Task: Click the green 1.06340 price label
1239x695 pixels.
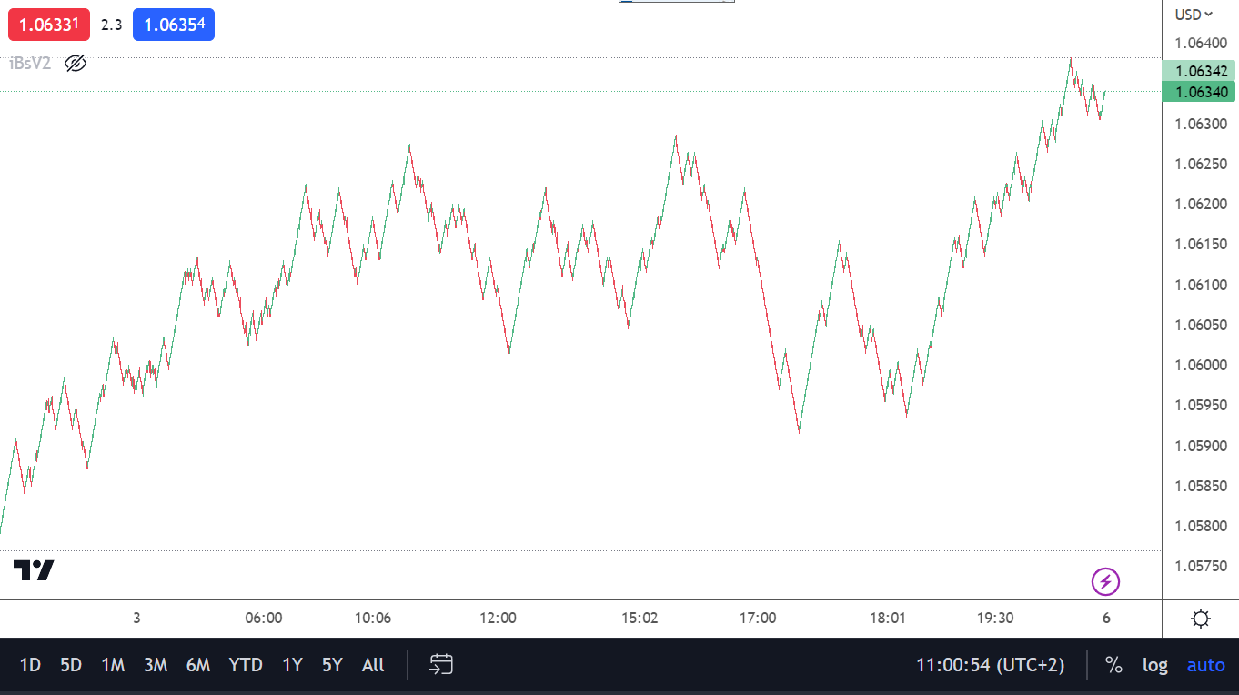Action: pyautogui.click(x=1201, y=92)
